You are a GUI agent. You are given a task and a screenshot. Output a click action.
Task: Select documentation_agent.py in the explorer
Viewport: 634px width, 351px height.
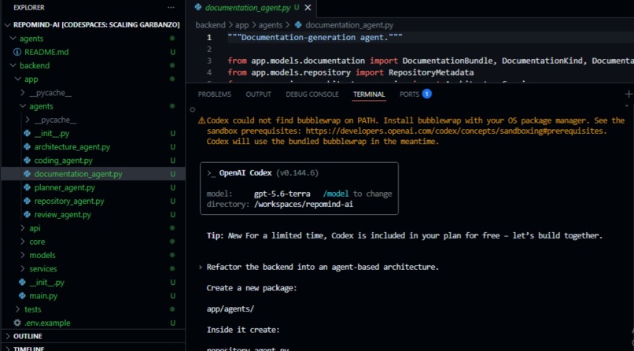pyautogui.click(x=78, y=174)
